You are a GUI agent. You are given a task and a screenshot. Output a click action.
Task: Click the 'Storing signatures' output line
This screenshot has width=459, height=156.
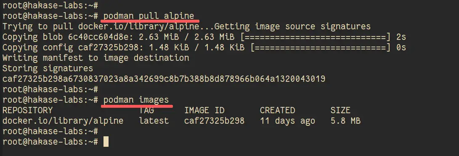tap(48, 68)
